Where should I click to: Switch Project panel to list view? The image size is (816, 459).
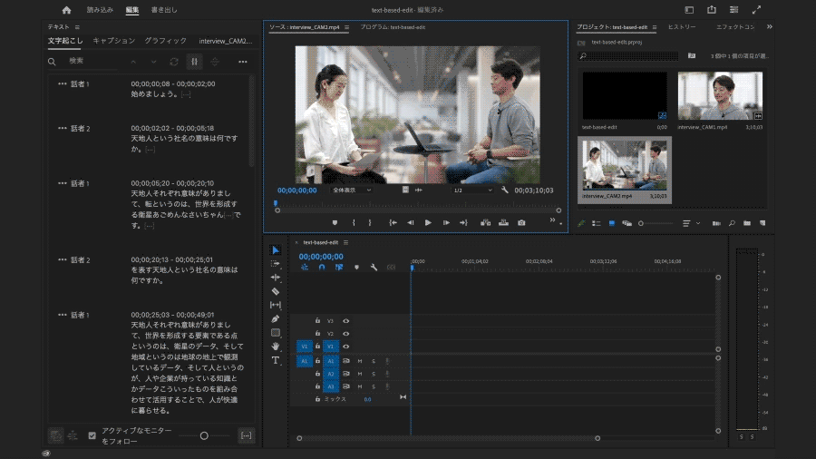point(597,223)
